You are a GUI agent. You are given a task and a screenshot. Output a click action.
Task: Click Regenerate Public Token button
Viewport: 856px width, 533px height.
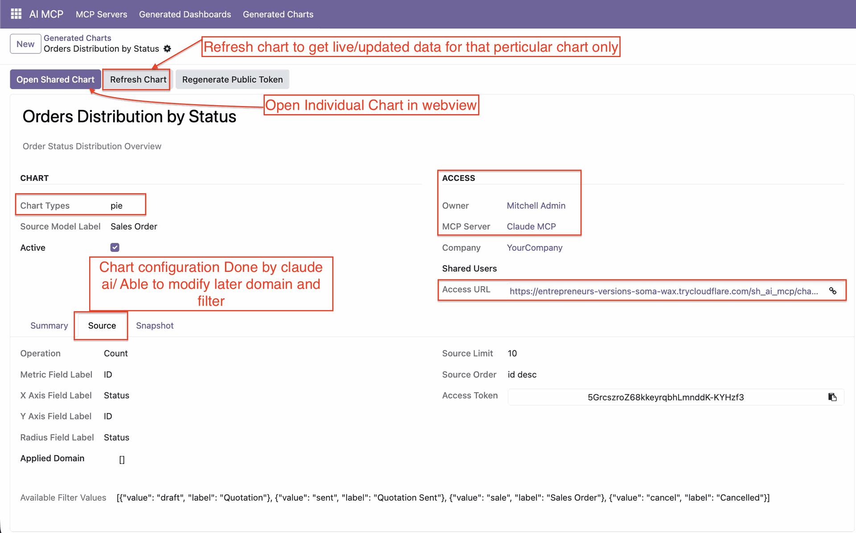[x=232, y=79]
